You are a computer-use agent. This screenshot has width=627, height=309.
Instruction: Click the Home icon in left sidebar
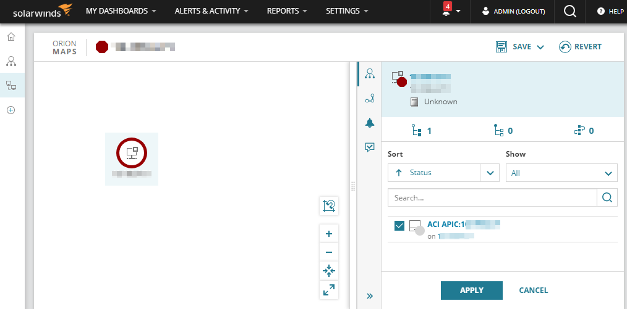pyautogui.click(x=11, y=37)
